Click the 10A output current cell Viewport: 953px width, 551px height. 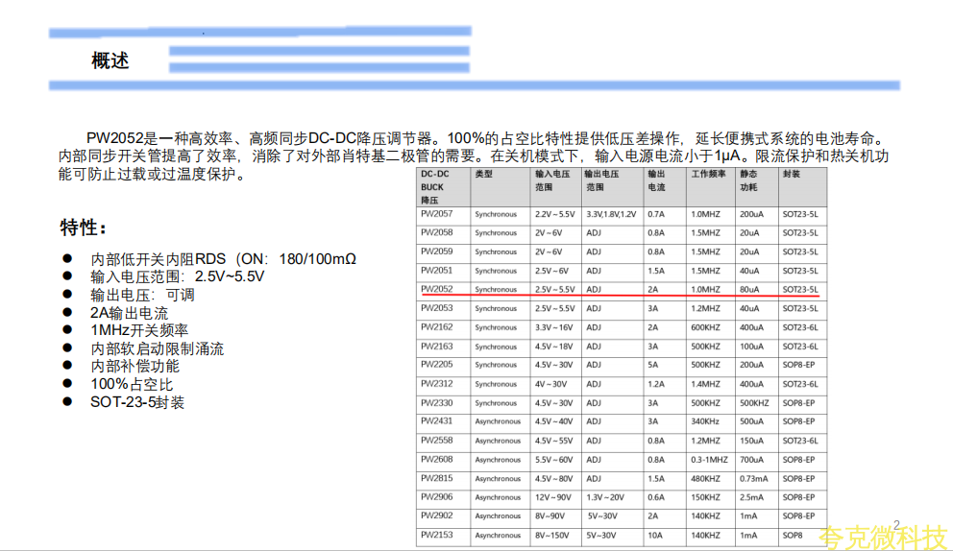point(654,535)
